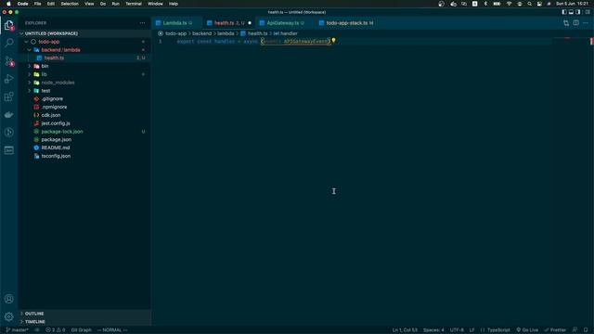Open the View menu
This screenshot has width=594, height=334.
(89, 4)
